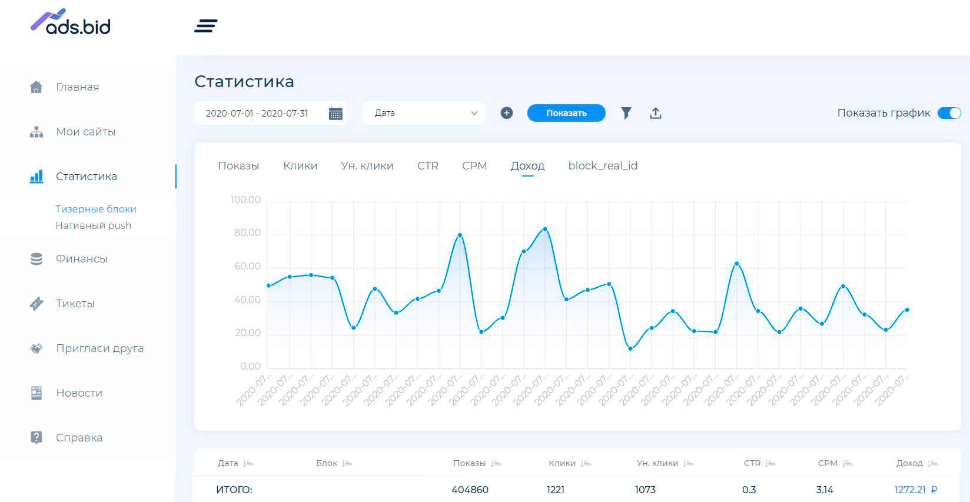
Task: Switch chart to CPM tab
Action: (474, 166)
